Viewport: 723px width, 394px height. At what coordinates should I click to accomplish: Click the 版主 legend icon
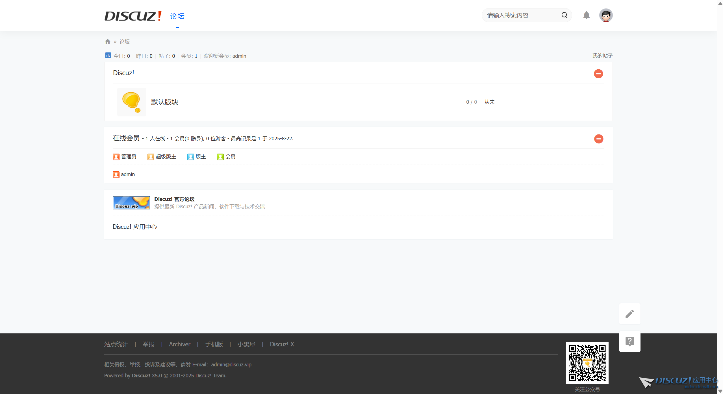pos(191,157)
